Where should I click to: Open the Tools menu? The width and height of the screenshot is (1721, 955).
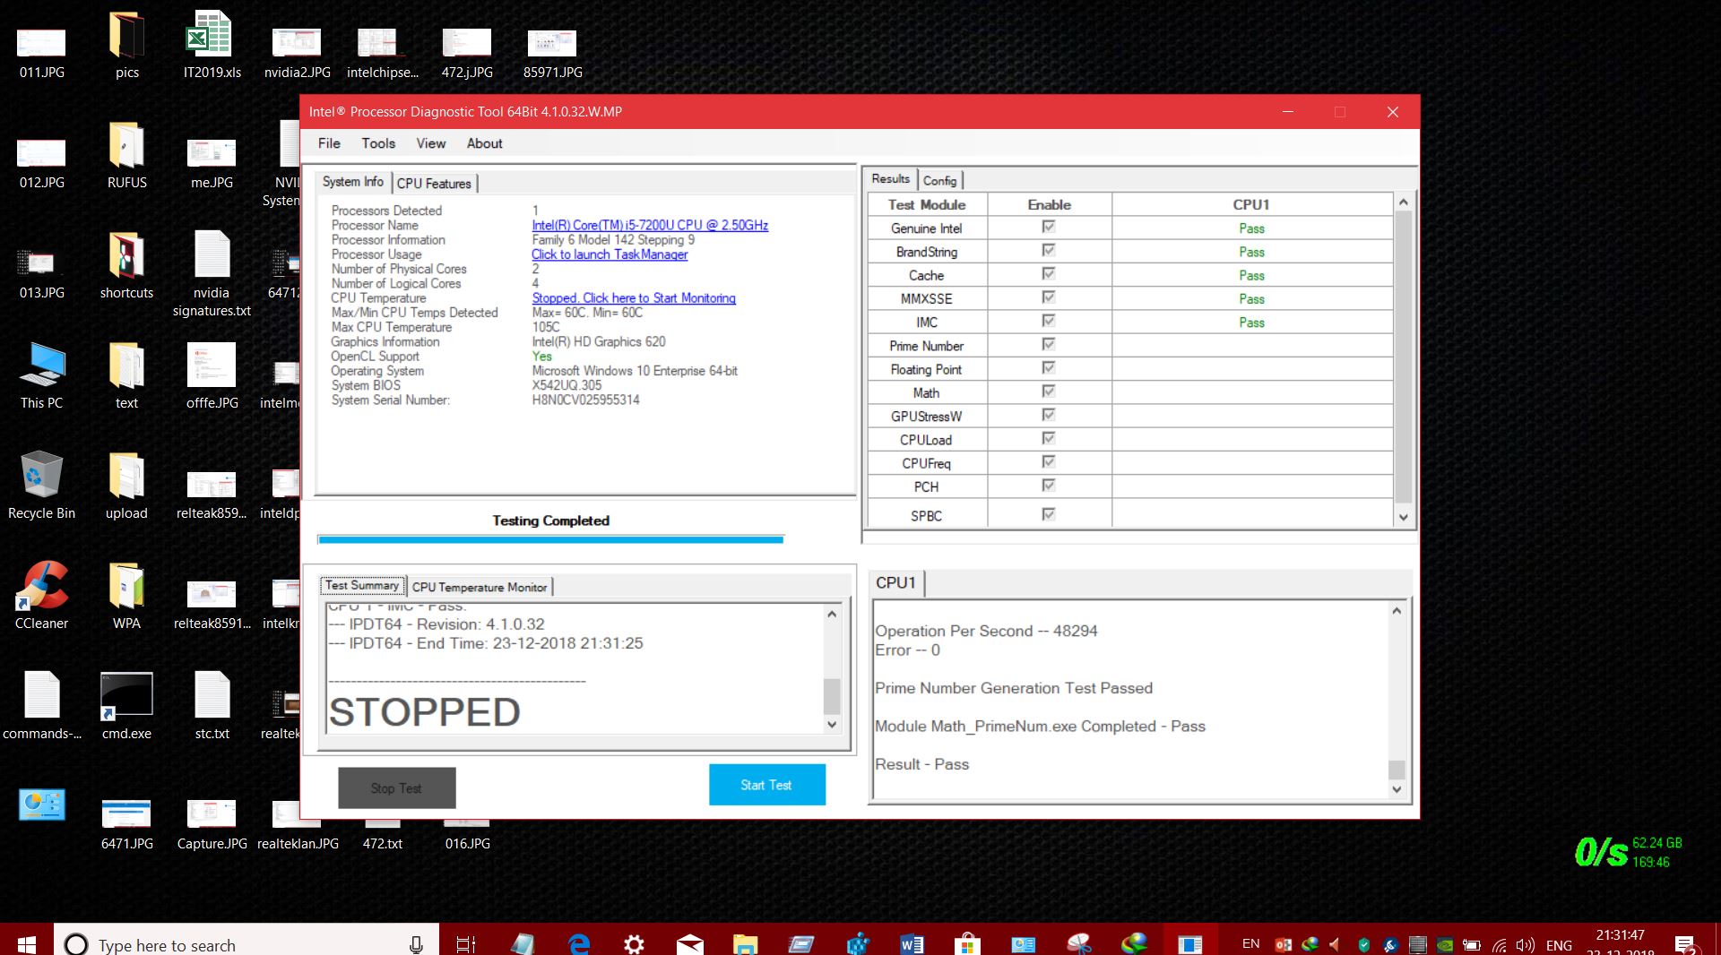click(378, 143)
